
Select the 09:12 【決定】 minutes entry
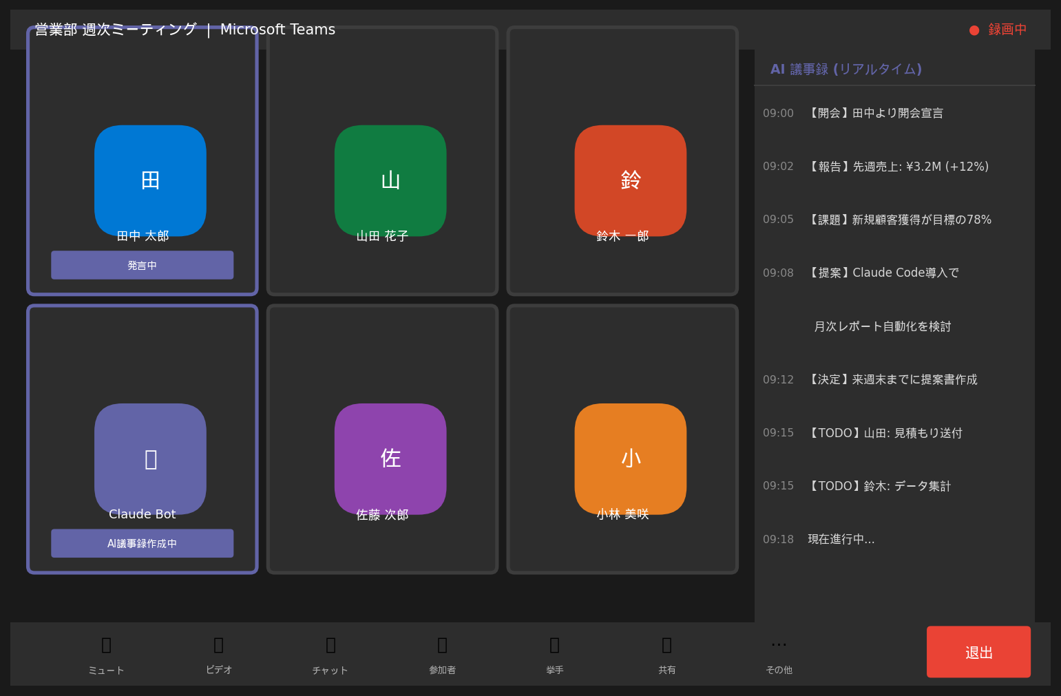coord(892,379)
